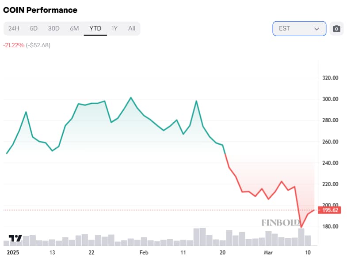Switch to the 1Y range tab
Viewport: 347px width, 263px height.
[114, 29]
